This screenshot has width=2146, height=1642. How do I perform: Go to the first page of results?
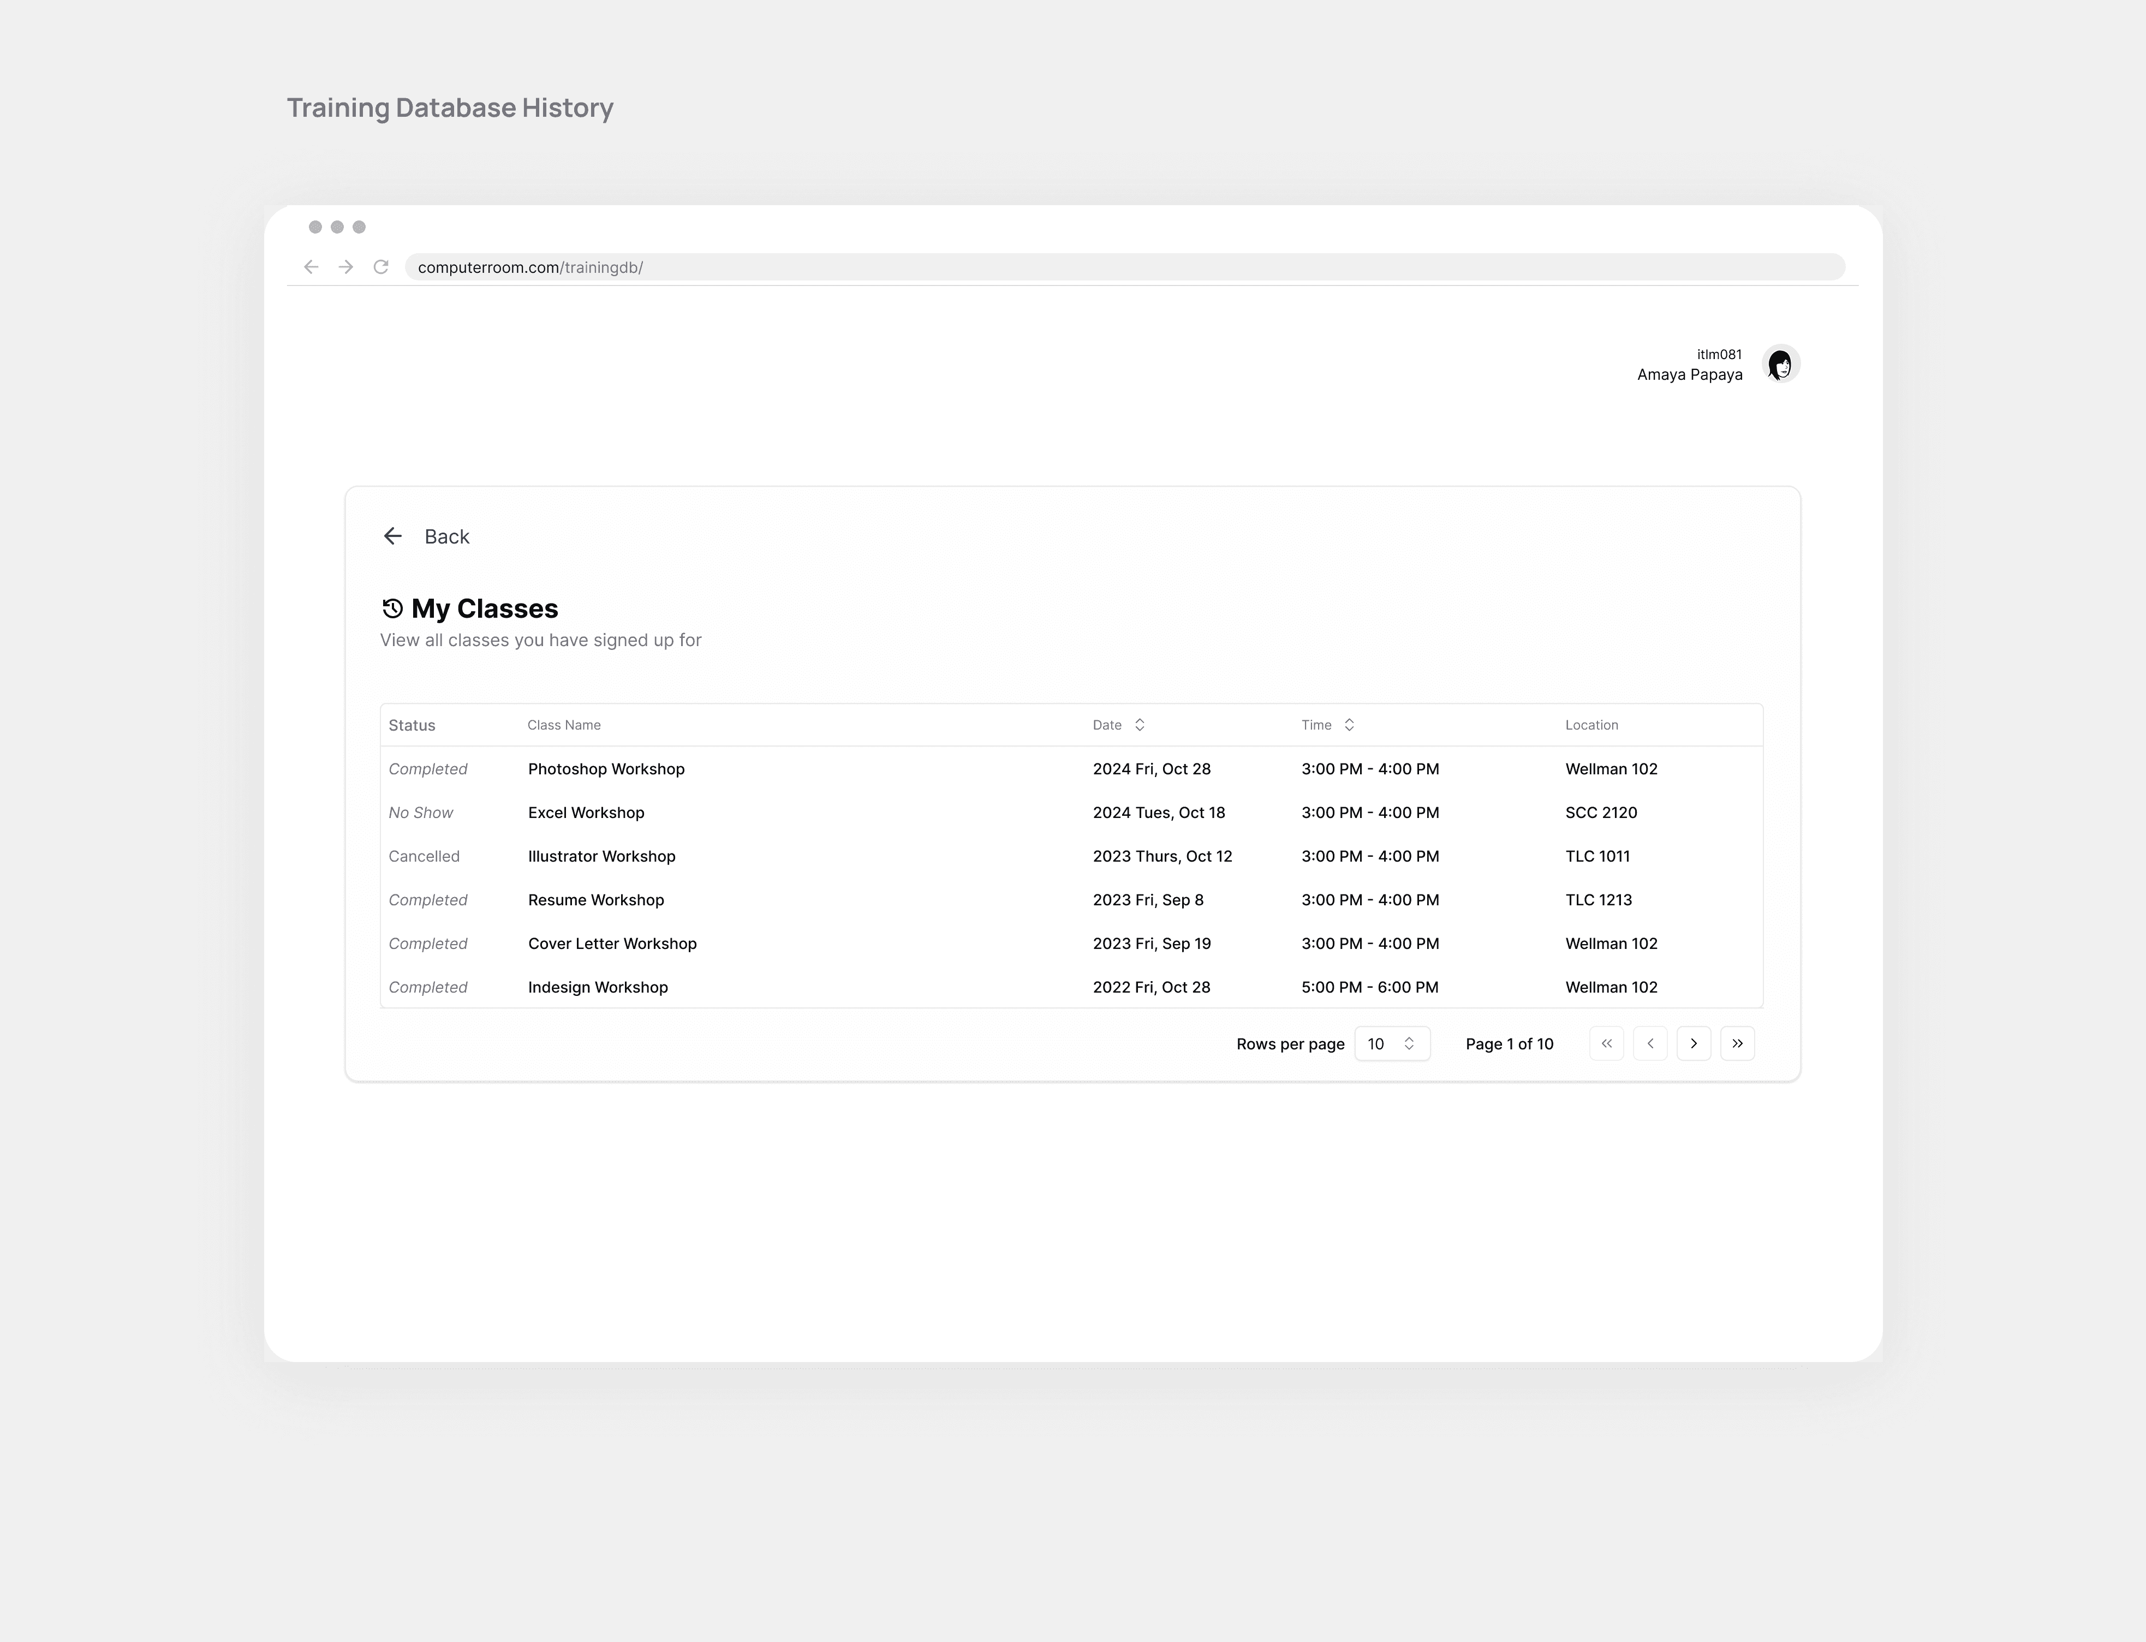pos(1606,1044)
